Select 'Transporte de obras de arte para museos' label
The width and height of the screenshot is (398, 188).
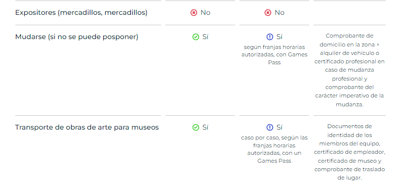(87, 128)
